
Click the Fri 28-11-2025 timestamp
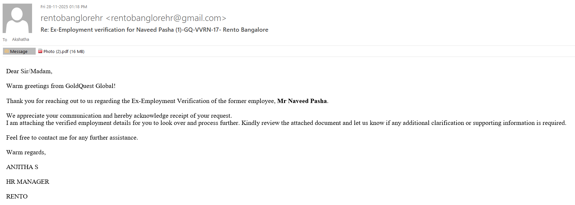pyautogui.click(x=64, y=7)
